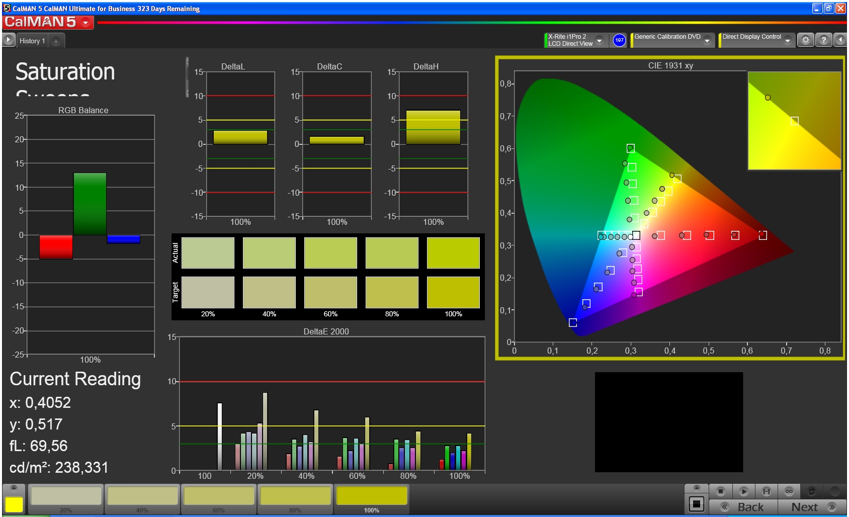Add a new history tab with plus icon
This screenshot has height=517, width=849.
tap(56, 41)
